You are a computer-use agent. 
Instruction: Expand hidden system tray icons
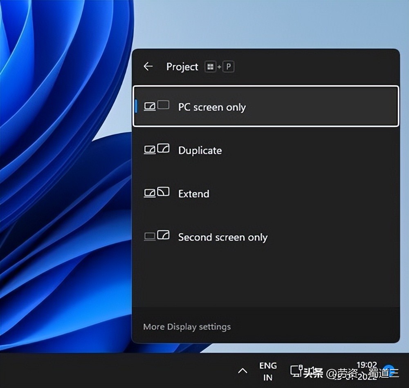pos(243,371)
